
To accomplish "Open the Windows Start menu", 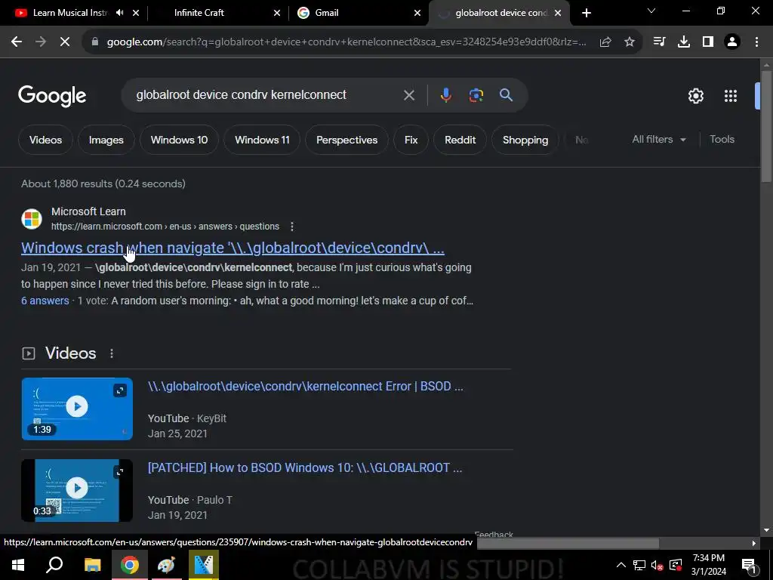I will point(18,565).
